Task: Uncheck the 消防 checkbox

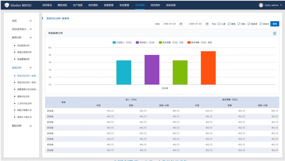Action: (239, 24)
